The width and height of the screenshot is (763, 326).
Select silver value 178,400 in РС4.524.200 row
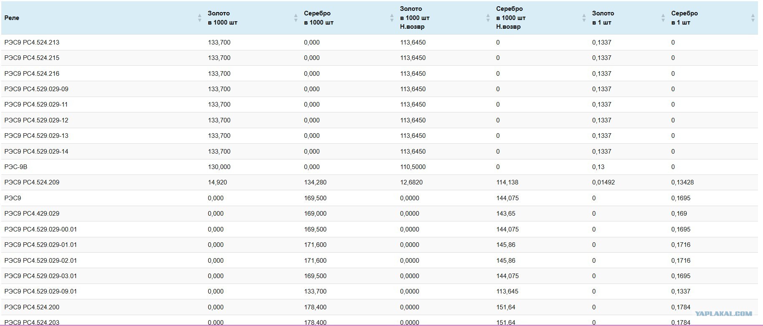tap(315, 307)
